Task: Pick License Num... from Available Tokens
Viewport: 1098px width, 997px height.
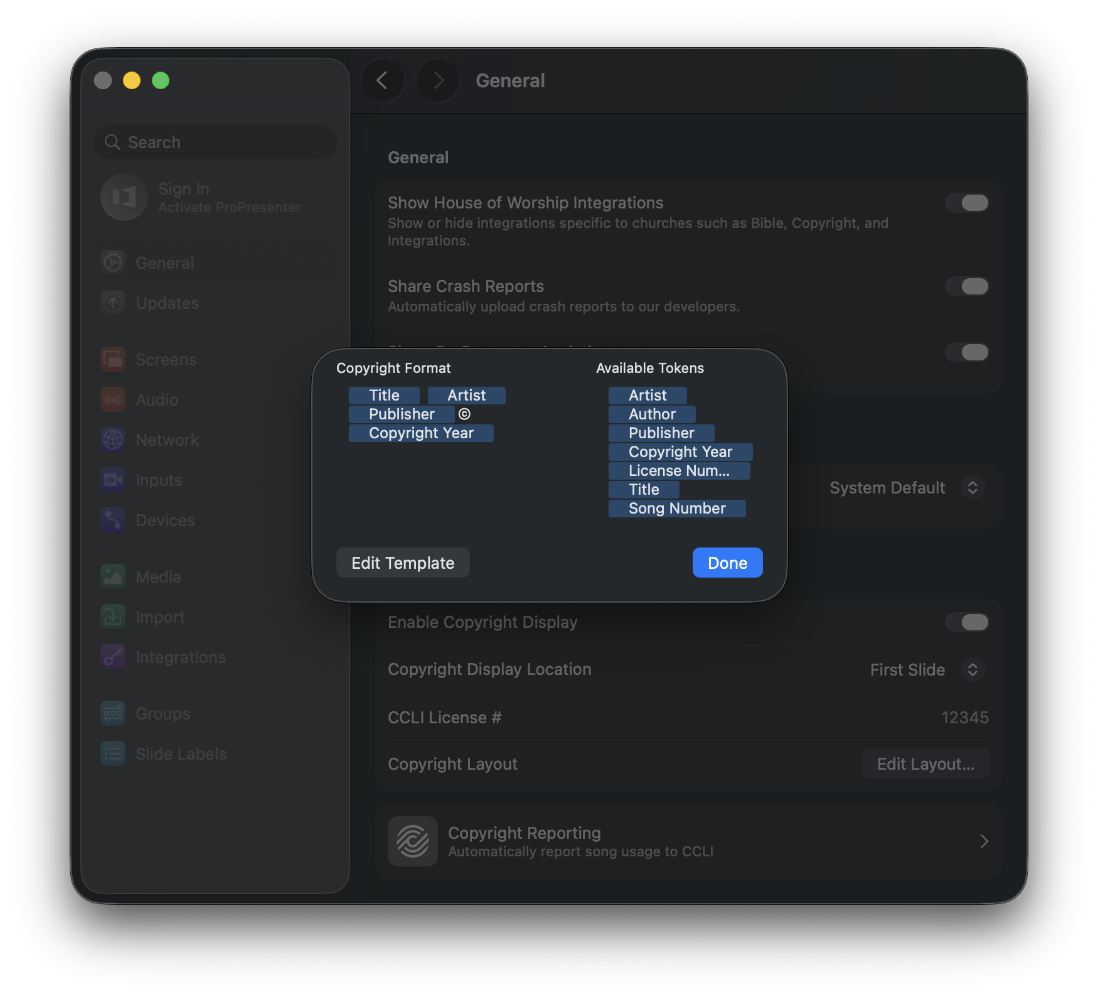Action: pyautogui.click(x=680, y=471)
